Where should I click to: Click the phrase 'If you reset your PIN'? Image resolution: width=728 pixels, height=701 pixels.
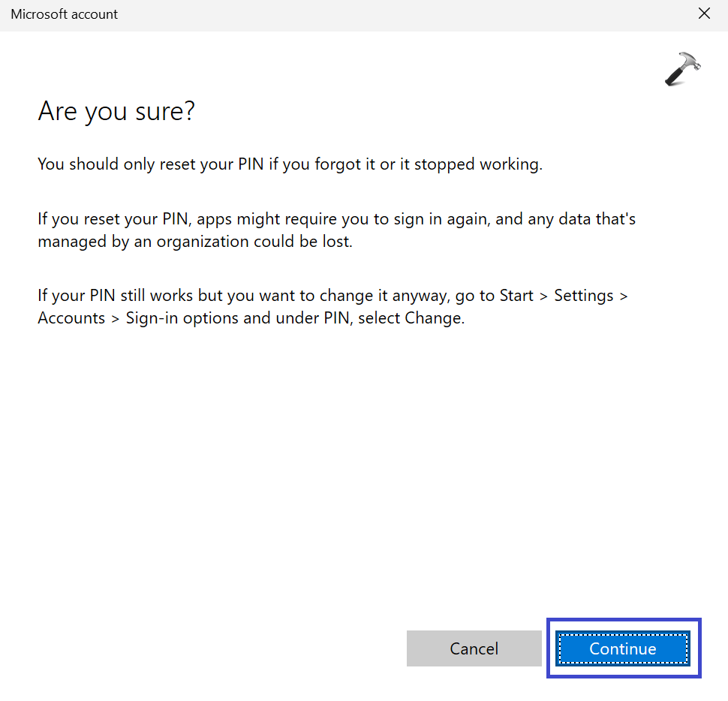(111, 220)
